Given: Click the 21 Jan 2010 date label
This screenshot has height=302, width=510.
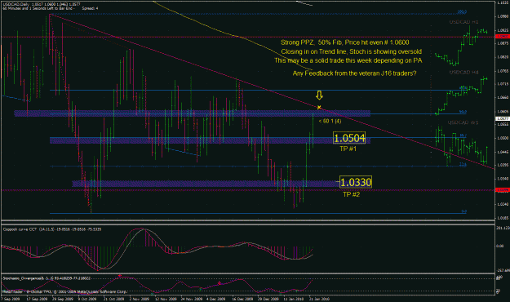Looking at the screenshot, I should click(x=319, y=299).
